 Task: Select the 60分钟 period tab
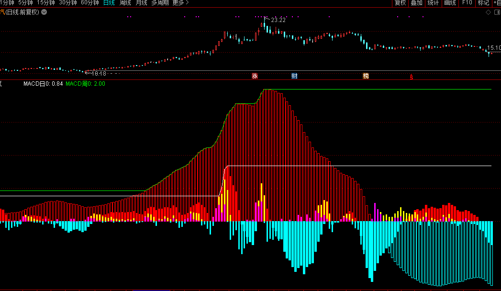tap(90, 3)
